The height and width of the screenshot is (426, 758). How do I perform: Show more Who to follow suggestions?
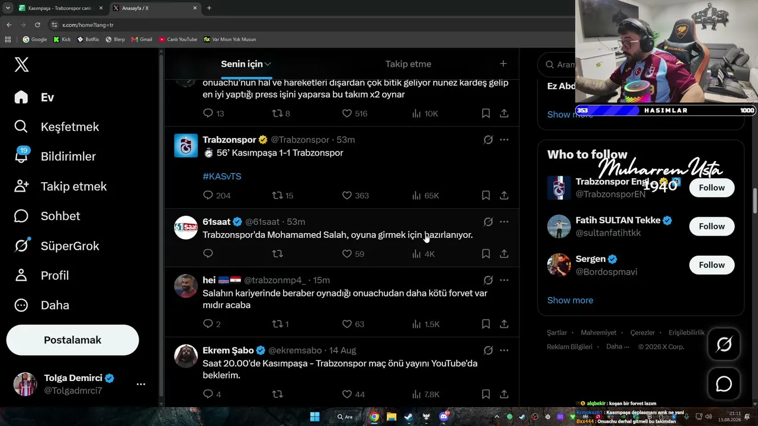pos(570,300)
